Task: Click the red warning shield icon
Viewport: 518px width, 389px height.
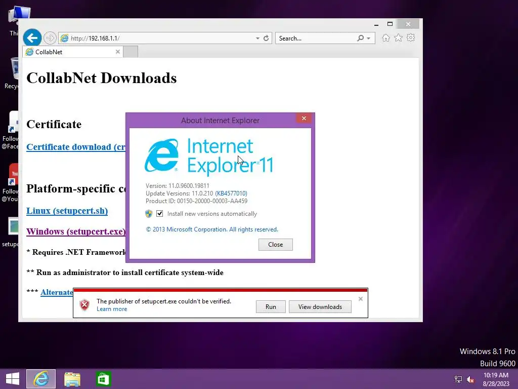Action: 84,304
